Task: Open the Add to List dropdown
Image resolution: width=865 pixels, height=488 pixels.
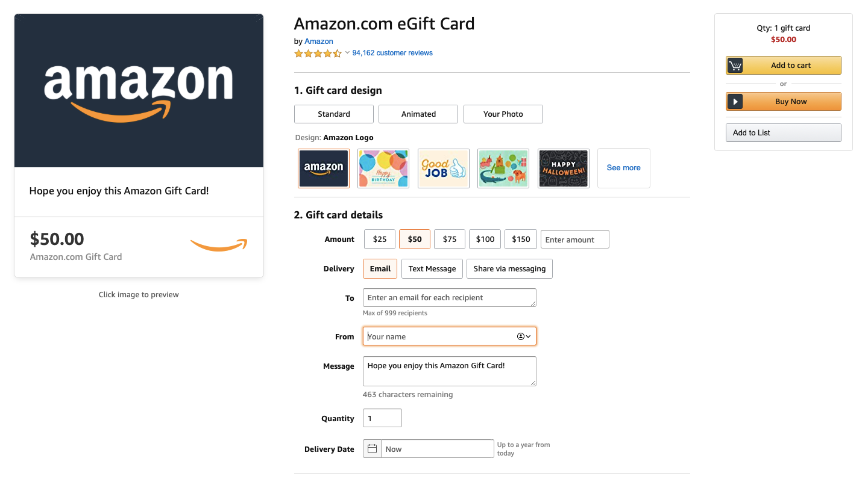Action: coord(783,133)
